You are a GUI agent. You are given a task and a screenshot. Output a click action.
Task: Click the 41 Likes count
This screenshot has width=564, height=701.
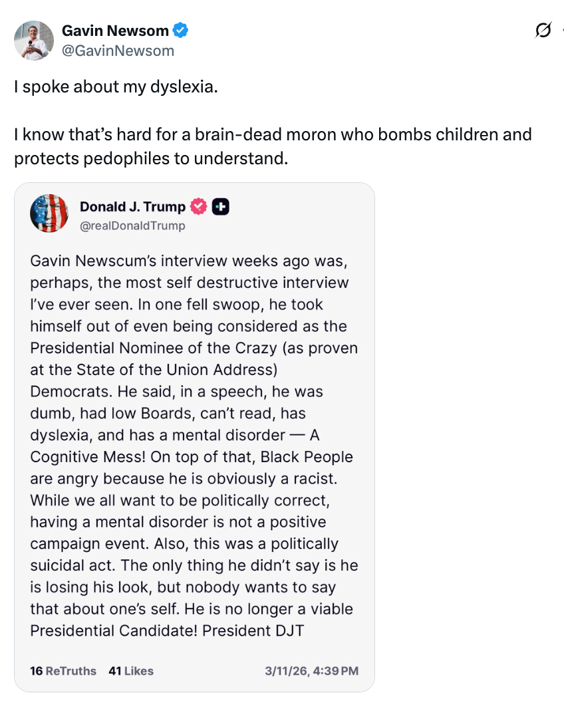[131, 671]
